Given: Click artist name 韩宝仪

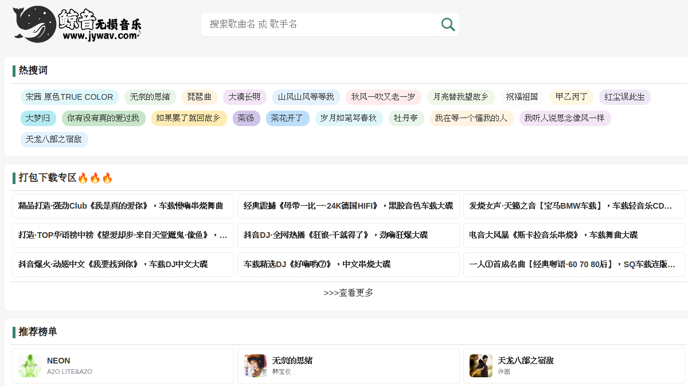Looking at the screenshot, I should point(282,372).
